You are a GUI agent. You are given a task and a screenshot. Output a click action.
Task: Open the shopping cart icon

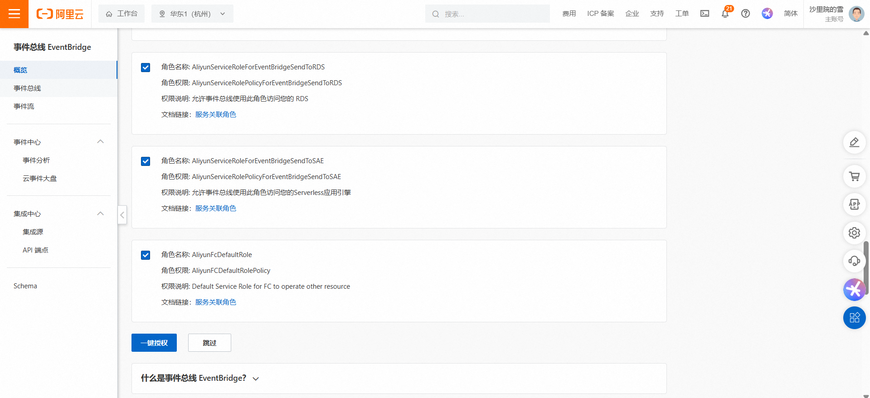click(x=854, y=176)
